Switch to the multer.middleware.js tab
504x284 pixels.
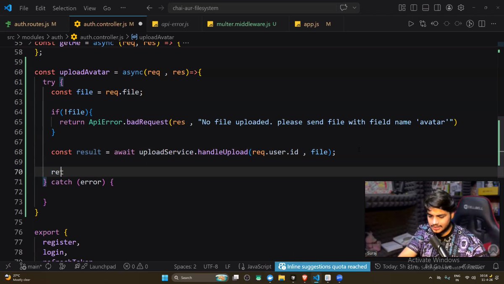(246, 24)
